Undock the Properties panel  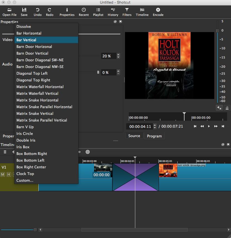click(115, 21)
